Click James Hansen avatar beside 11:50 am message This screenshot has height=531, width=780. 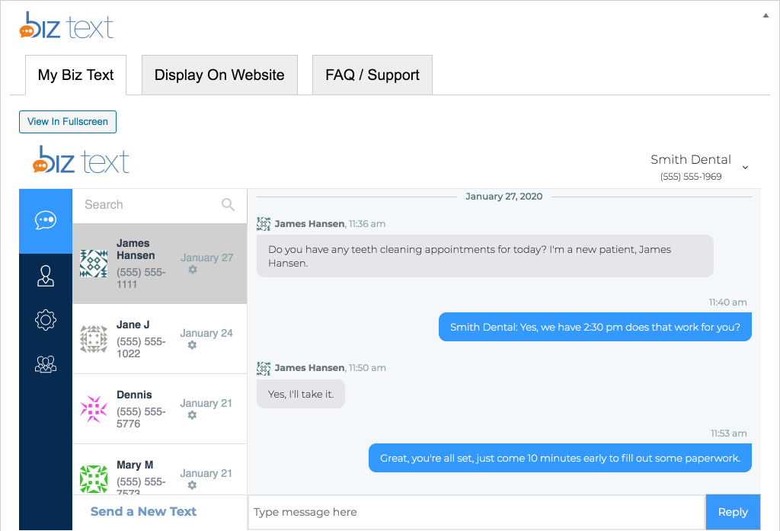(x=263, y=368)
